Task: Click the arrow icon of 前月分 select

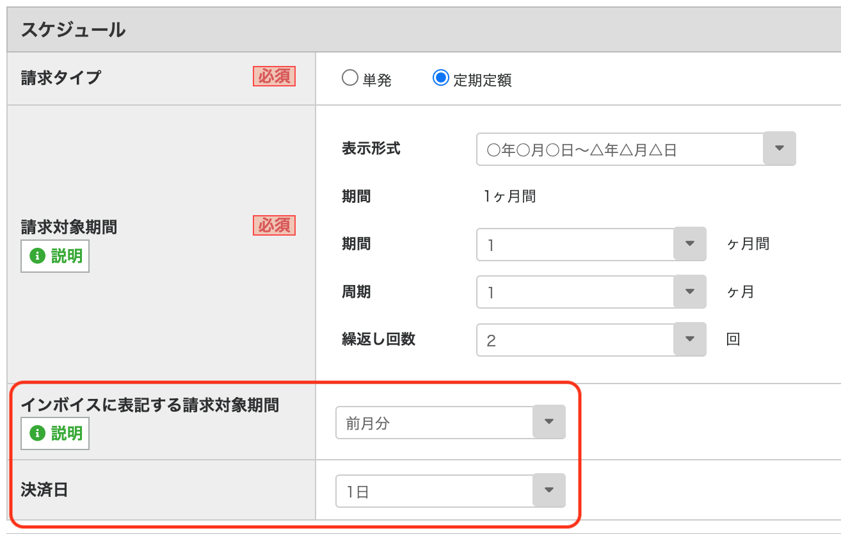Action: 549,422
